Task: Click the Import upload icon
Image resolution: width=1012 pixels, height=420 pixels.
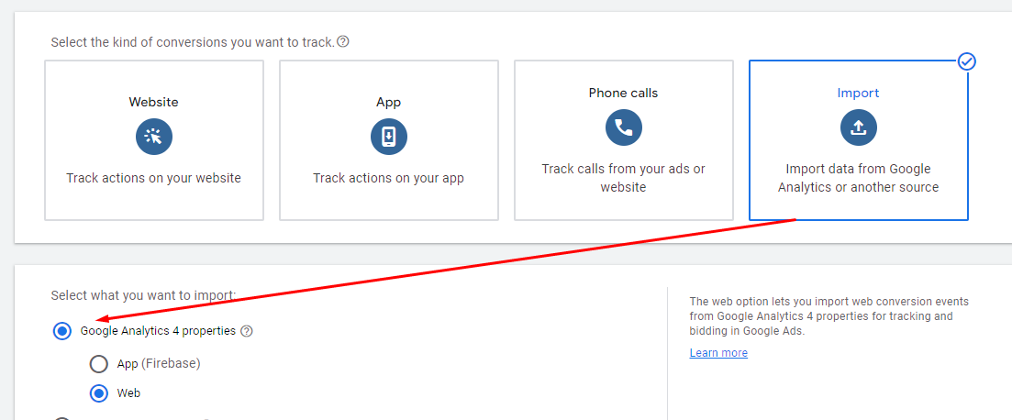Action: [x=859, y=127]
